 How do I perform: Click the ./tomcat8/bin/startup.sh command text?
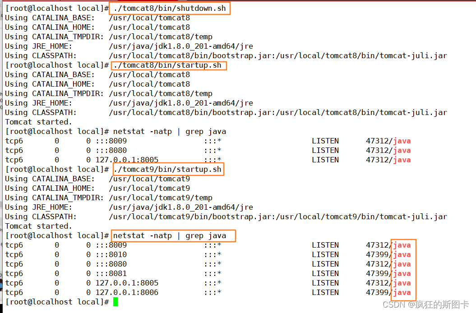tap(167, 65)
